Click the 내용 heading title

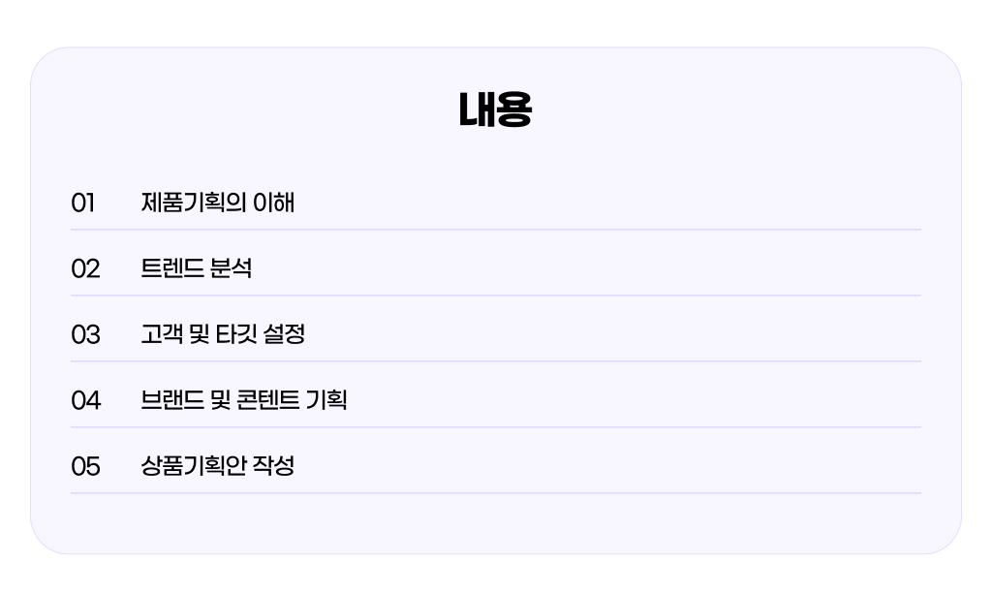[x=495, y=110]
